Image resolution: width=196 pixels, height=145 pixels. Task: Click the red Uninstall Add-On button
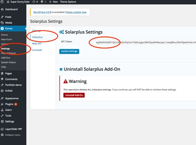pos(74,95)
